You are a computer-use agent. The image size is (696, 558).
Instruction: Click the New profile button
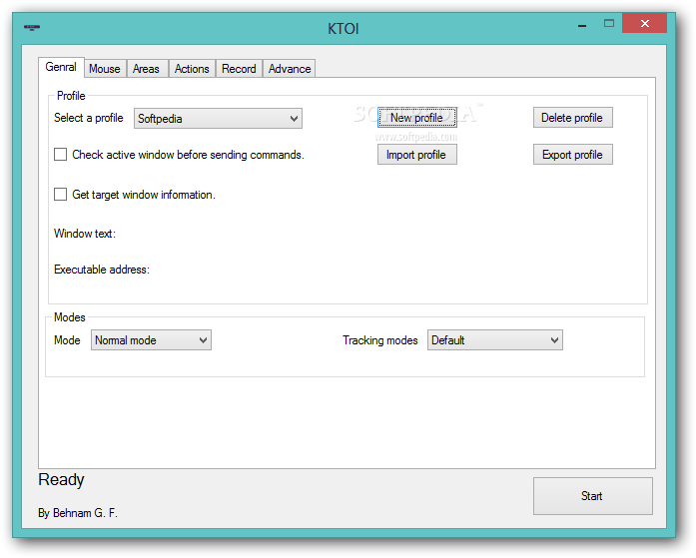(x=416, y=118)
